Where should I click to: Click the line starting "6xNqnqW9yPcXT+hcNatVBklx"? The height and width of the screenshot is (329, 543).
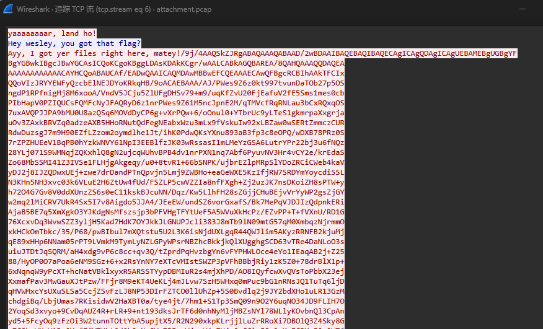tap(176, 271)
